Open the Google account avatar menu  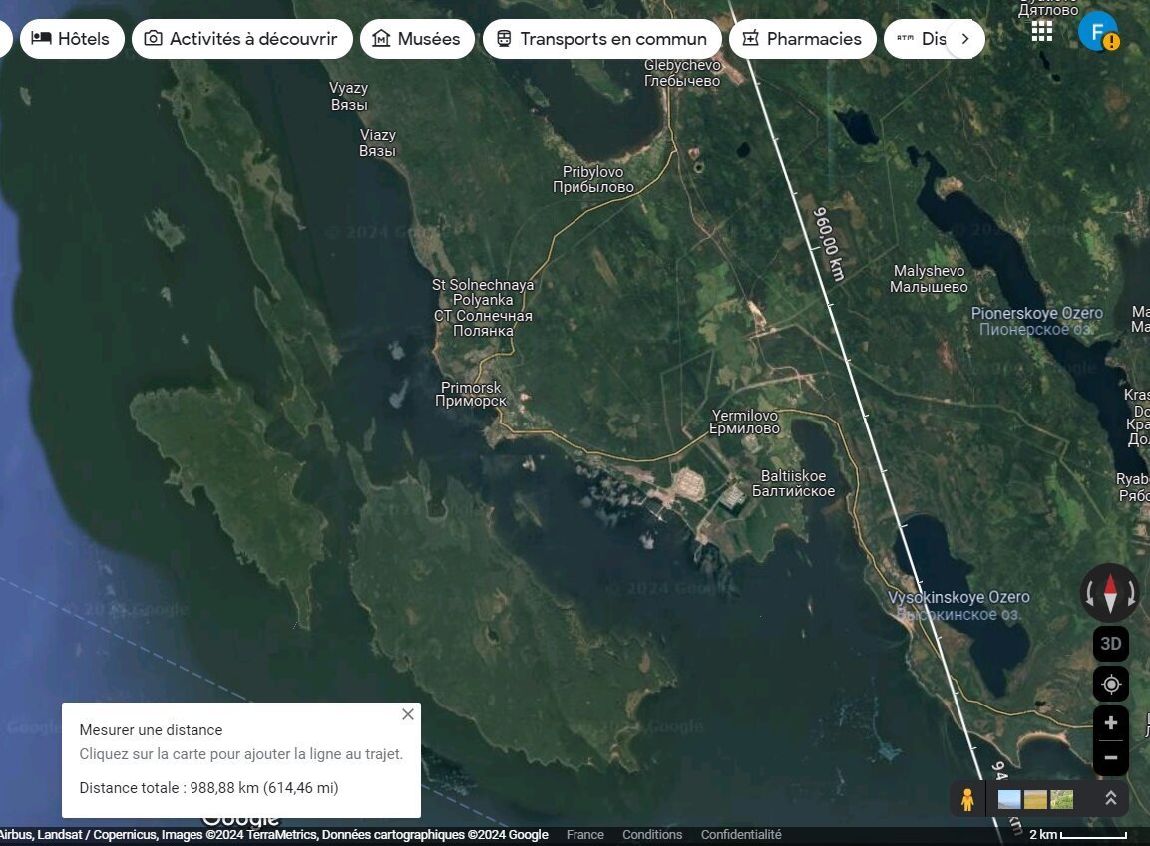pyautogui.click(x=1098, y=31)
